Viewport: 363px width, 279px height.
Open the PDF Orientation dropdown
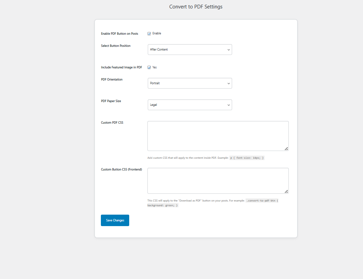tap(190, 83)
